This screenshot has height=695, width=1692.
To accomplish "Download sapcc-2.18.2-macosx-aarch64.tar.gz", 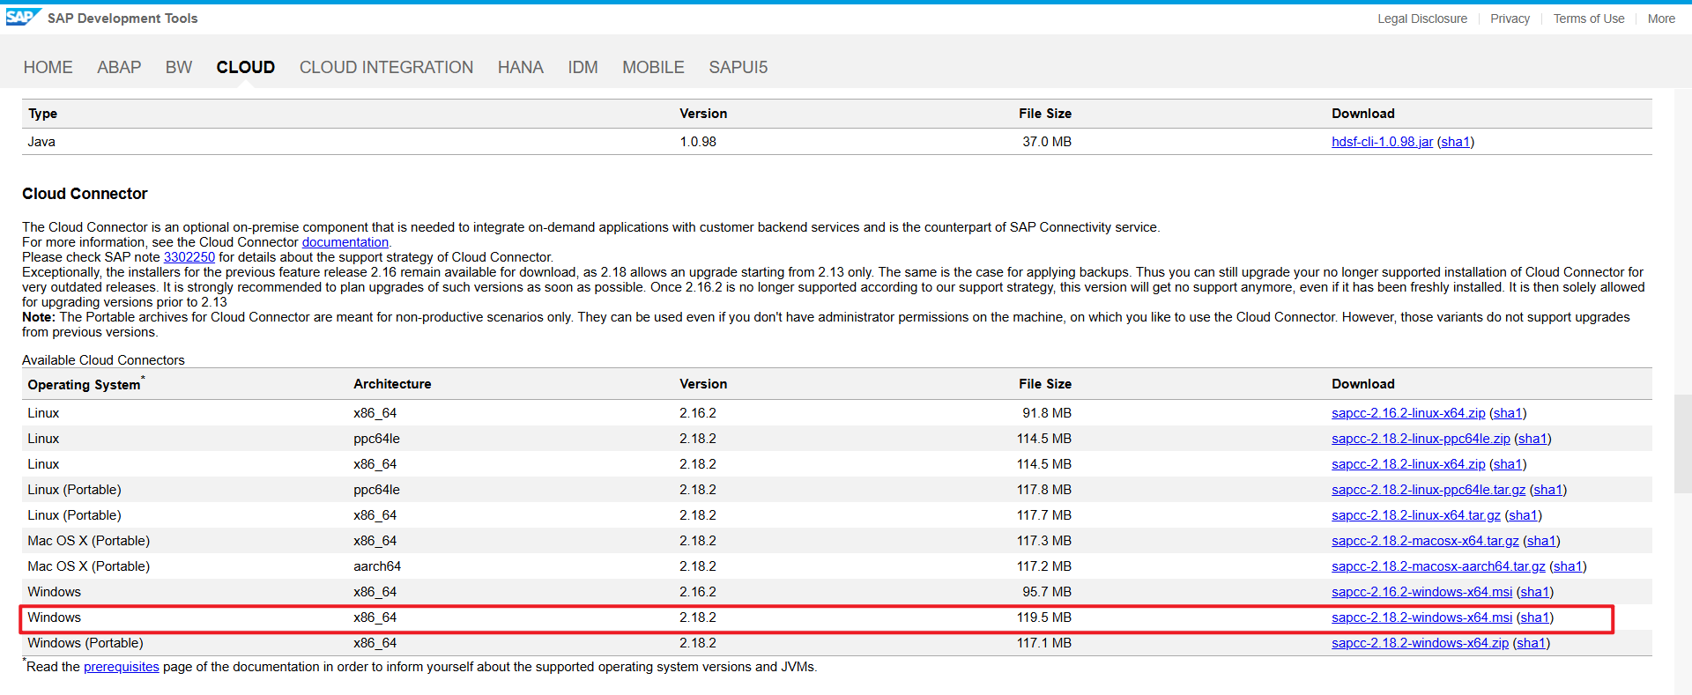I will coord(1438,566).
